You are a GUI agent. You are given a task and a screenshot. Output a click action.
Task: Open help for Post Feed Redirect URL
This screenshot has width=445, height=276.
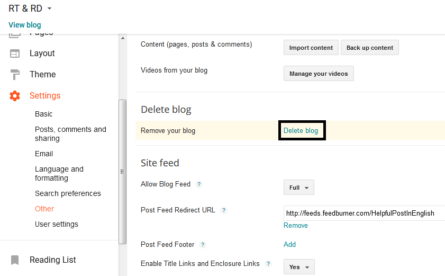point(224,210)
